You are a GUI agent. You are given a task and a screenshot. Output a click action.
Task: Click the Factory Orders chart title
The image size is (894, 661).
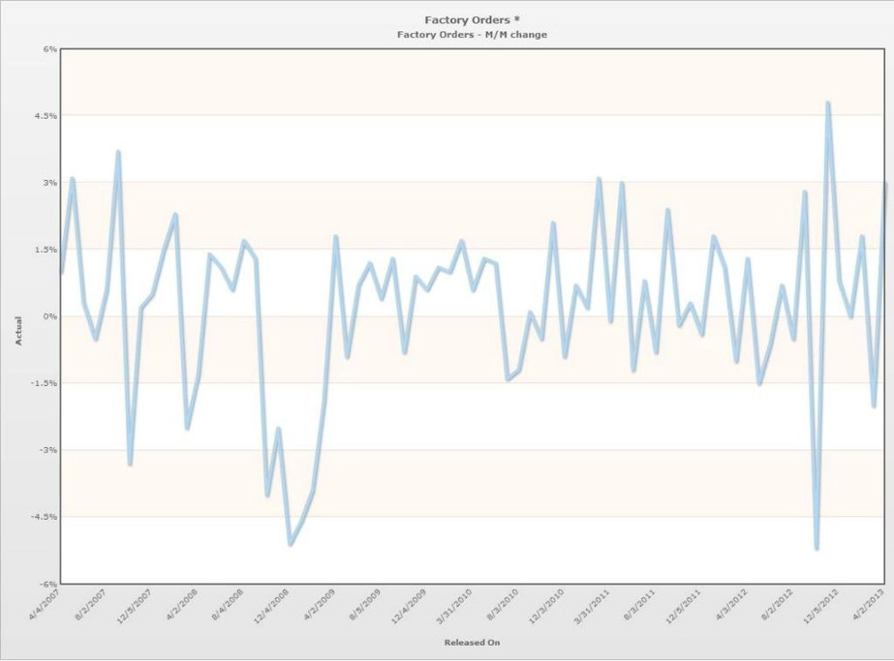(472, 20)
